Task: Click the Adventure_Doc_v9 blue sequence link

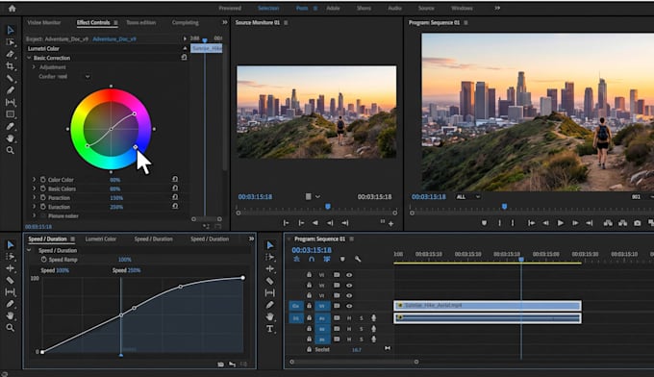Action: pos(114,38)
